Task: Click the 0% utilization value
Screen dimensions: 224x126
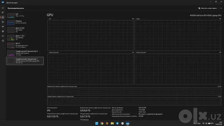Action: coord(48,110)
